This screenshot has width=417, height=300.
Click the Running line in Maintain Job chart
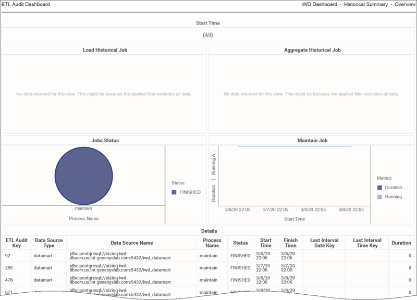click(x=295, y=146)
